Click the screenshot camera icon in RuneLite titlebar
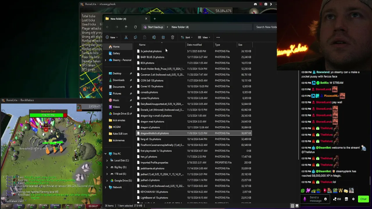 266,4
